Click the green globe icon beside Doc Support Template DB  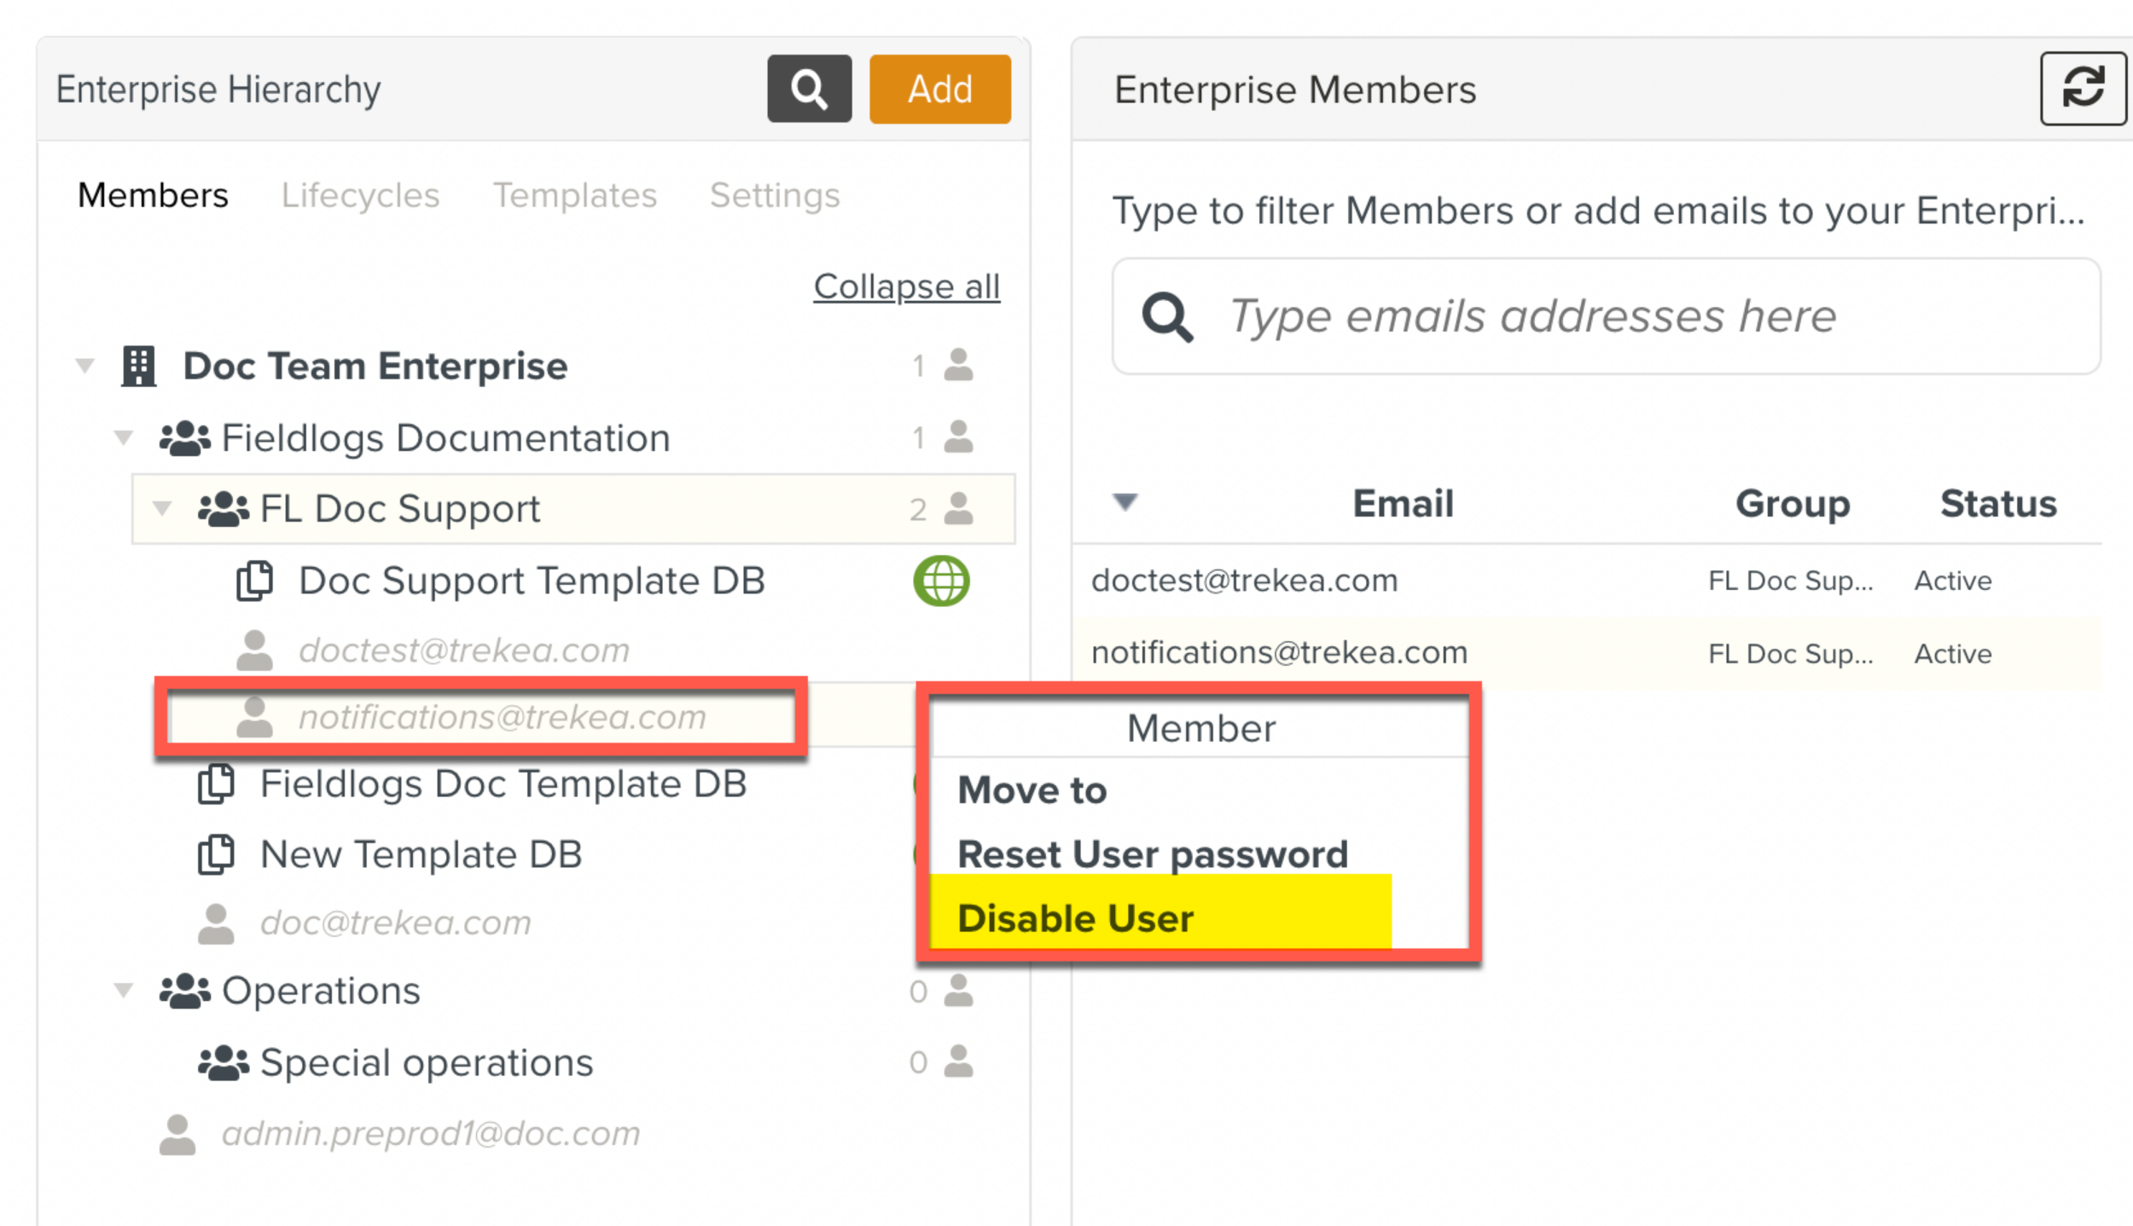click(940, 581)
